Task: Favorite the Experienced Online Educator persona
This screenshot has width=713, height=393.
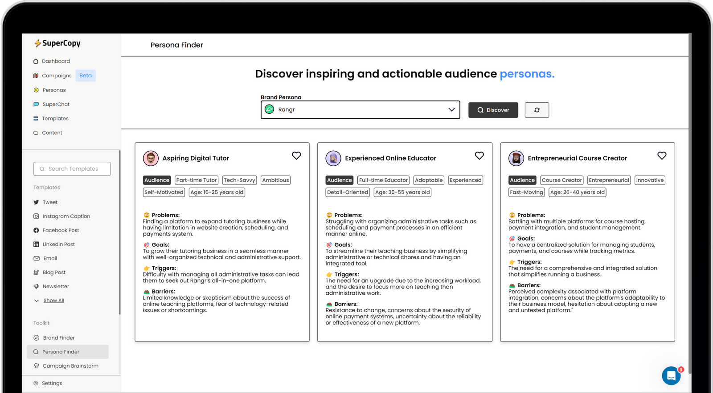Action: click(x=479, y=156)
